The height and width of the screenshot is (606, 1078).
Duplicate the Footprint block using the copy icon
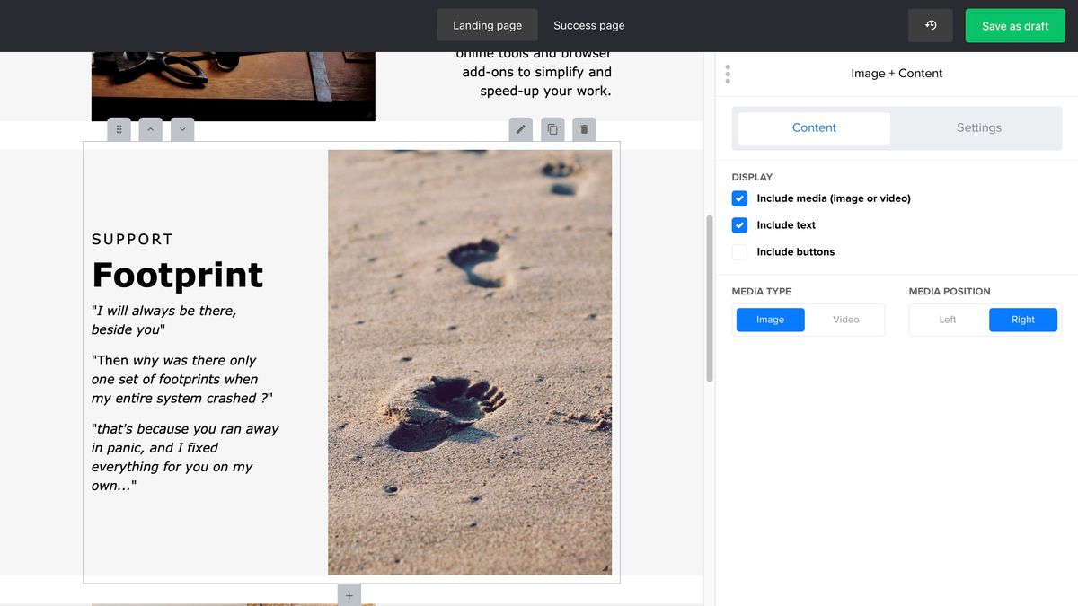coord(552,129)
